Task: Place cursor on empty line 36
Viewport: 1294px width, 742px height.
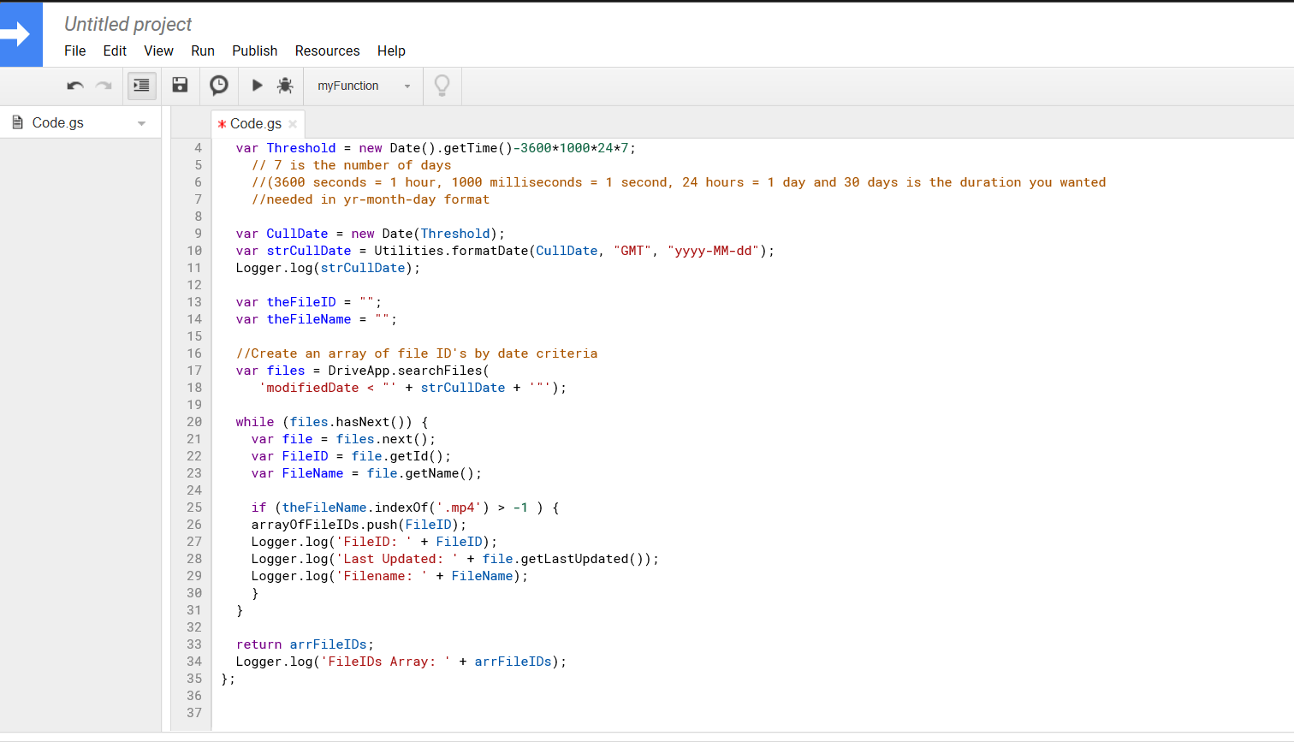Action: click(753, 696)
